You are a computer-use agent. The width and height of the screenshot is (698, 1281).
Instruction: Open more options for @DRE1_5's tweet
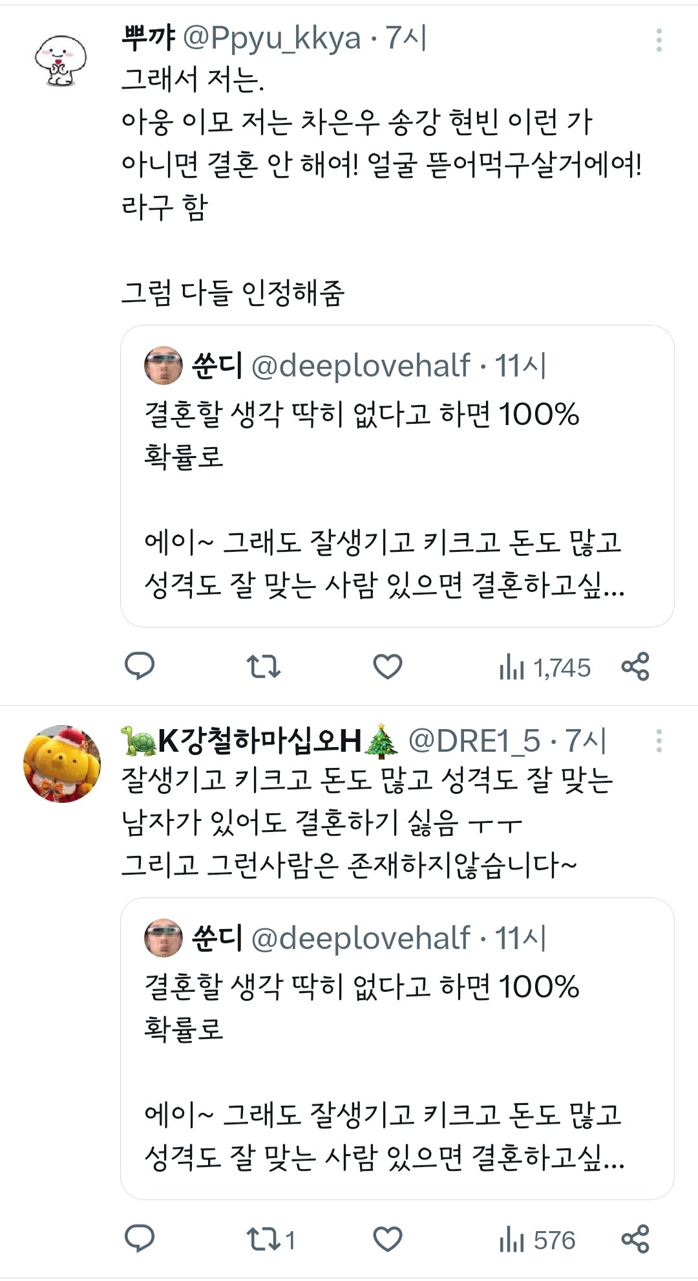[x=659, y=741]
